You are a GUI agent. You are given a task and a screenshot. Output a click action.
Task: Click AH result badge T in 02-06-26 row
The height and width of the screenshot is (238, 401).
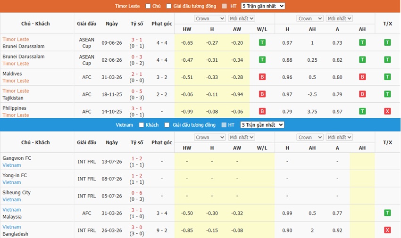[x=362, y=60]
